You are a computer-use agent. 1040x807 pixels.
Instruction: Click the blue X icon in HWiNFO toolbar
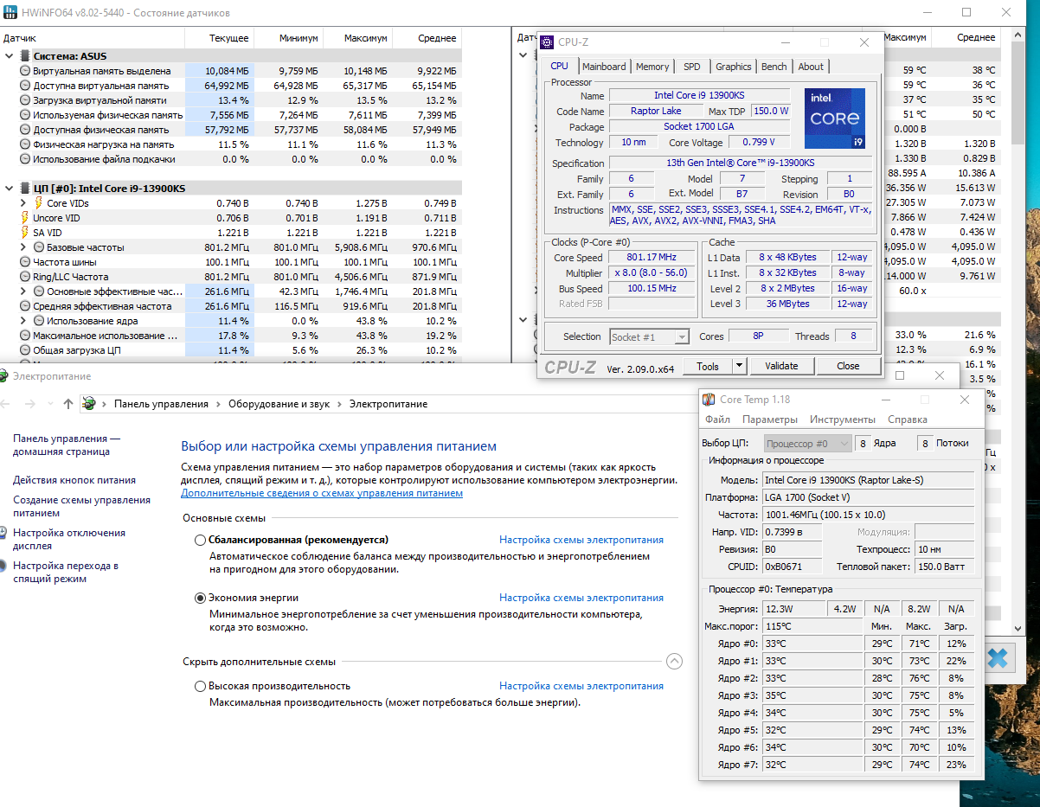(997, 658)
